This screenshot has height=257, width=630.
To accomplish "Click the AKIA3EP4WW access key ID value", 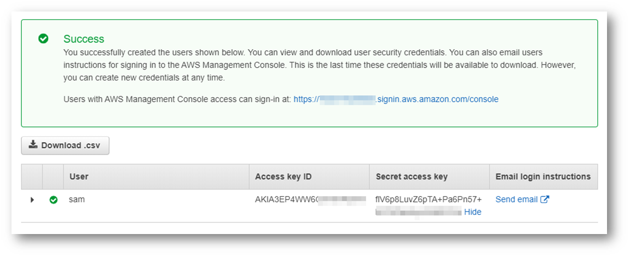I will [x=286, y=200].
